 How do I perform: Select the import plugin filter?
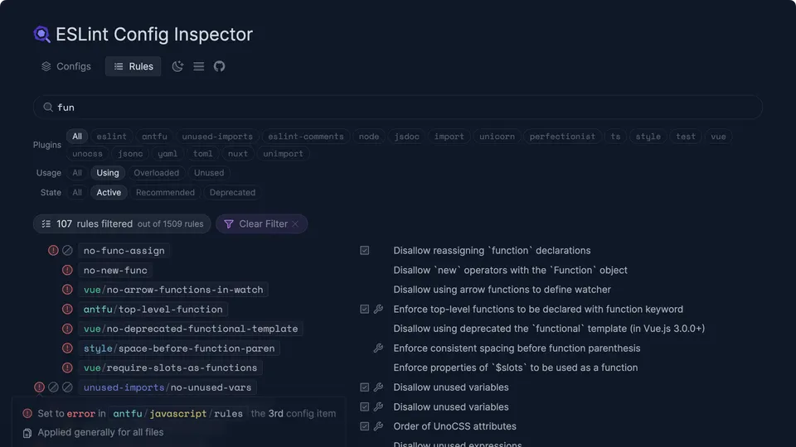pos(449,137)
